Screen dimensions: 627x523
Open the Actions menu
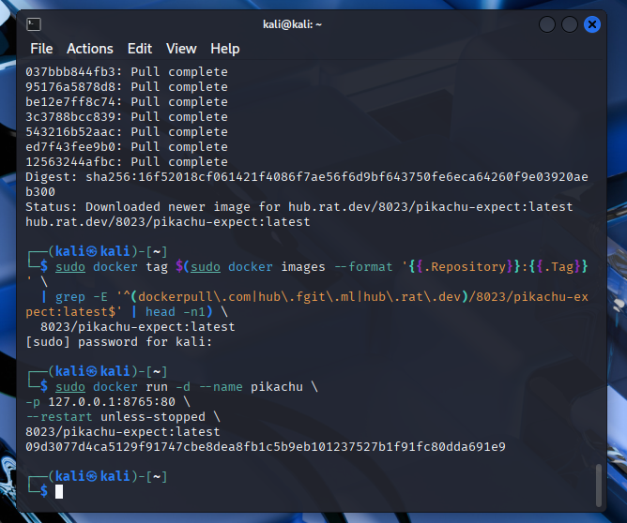tap(90, 49)
